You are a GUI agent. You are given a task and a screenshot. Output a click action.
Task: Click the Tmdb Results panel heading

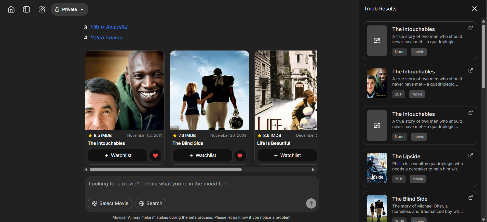pyautogui.click(x=380, y=9)
